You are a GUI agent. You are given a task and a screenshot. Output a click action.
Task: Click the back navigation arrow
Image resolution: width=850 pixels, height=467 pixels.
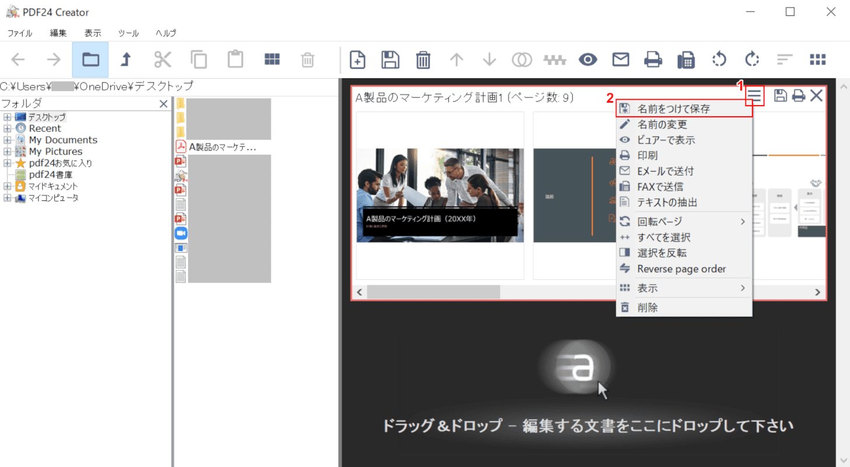coord(18,59)
